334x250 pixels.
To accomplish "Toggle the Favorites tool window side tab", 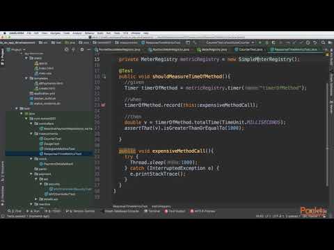I will coord(3,196).
